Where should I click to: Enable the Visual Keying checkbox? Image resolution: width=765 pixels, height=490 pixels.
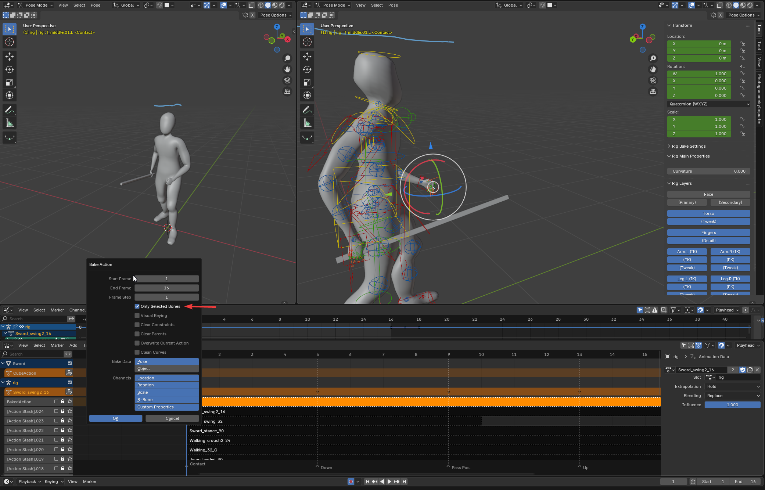point(137,316)
